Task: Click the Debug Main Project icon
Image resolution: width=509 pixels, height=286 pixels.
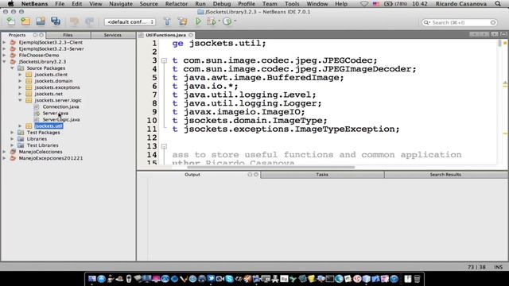Action: [x=212, y=21]
